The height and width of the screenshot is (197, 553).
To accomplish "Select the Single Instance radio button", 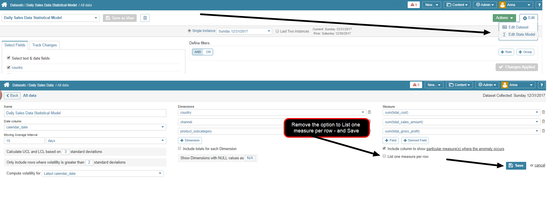I will tap(189, 31).
